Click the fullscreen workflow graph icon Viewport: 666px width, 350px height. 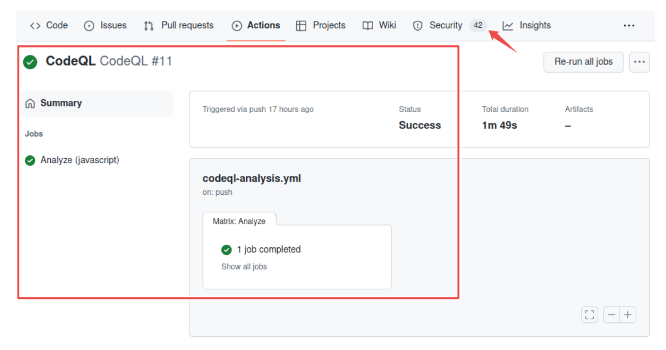coord(589,315)
